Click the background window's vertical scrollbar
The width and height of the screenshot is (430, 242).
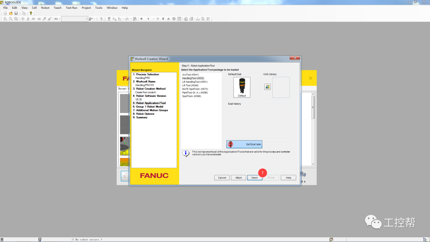pos(313,129)
